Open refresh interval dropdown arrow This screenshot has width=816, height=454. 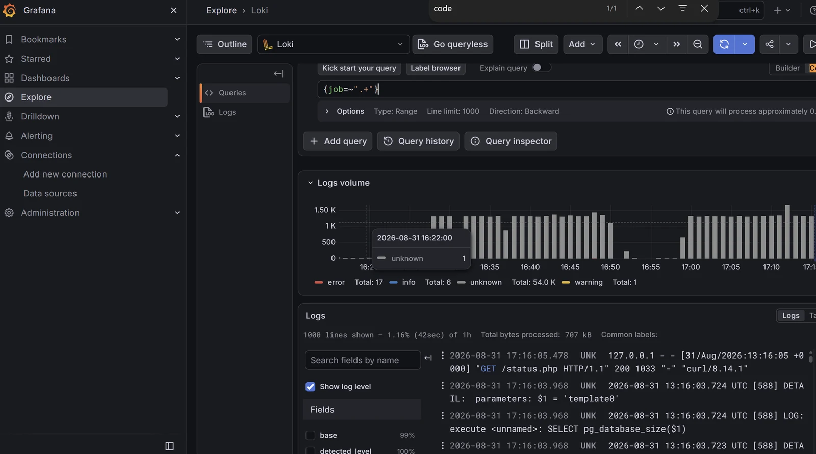745,44
